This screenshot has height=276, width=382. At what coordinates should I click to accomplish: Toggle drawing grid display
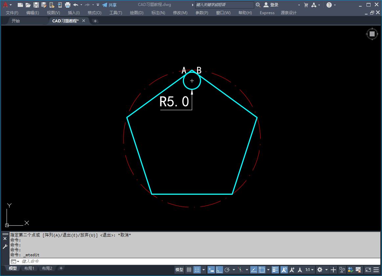(x=189, y=270)
